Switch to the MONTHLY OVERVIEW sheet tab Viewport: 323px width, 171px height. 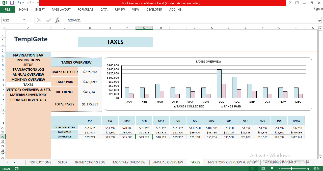coord(129,162)
